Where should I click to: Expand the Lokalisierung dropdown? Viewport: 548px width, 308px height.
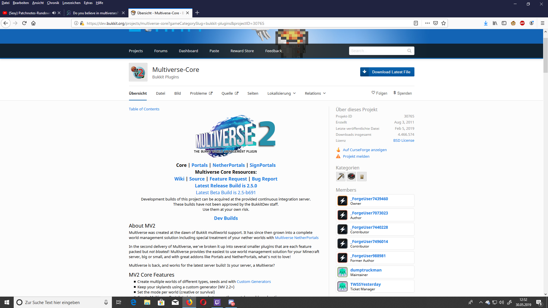coord(281,93)
